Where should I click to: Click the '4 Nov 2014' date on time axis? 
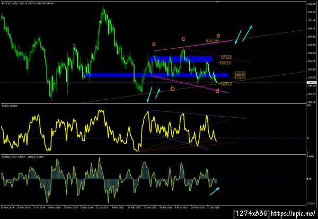[x=55, y=208]
